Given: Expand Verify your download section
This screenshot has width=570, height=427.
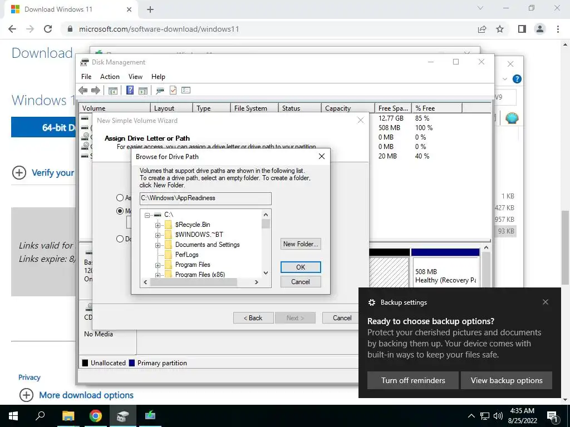Looking at the screenshot, I should 19,173.
